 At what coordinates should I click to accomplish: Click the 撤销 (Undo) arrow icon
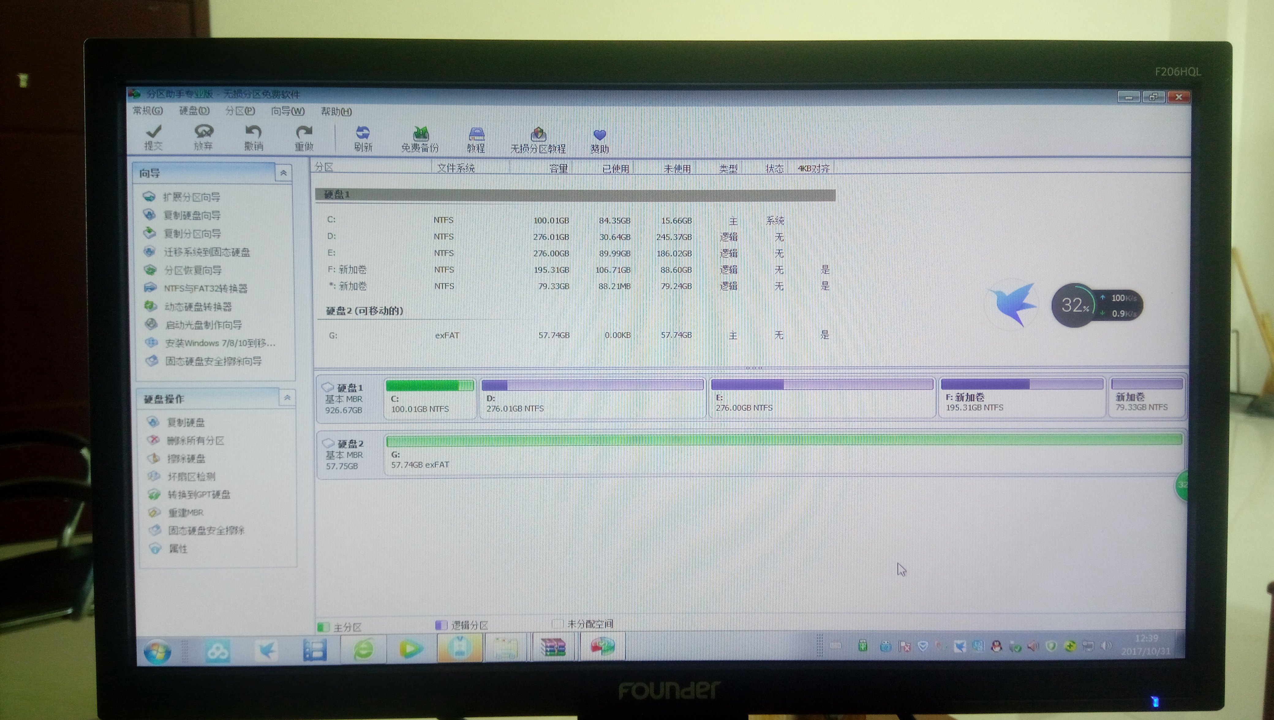[253, 132]
